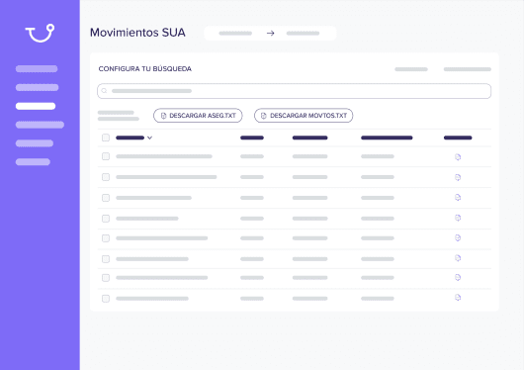Open the date range selector beside Movimientos SUA
This screenshot has height=370, width=524.
point(270,33)
